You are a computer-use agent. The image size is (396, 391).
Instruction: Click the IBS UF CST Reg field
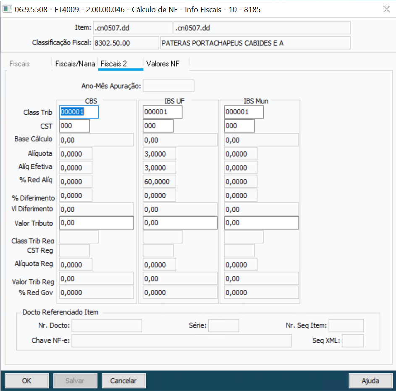coord(158,251)
